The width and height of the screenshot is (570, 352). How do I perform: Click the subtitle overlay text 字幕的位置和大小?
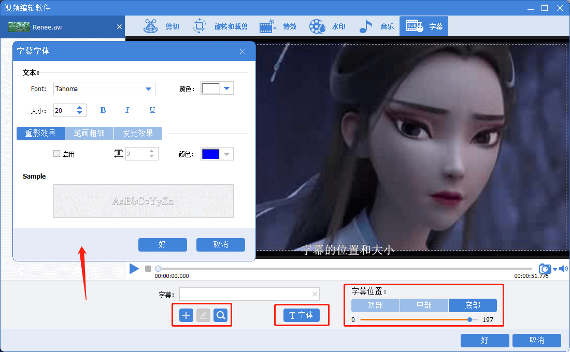pyautogui.click(x=348, y=250)
